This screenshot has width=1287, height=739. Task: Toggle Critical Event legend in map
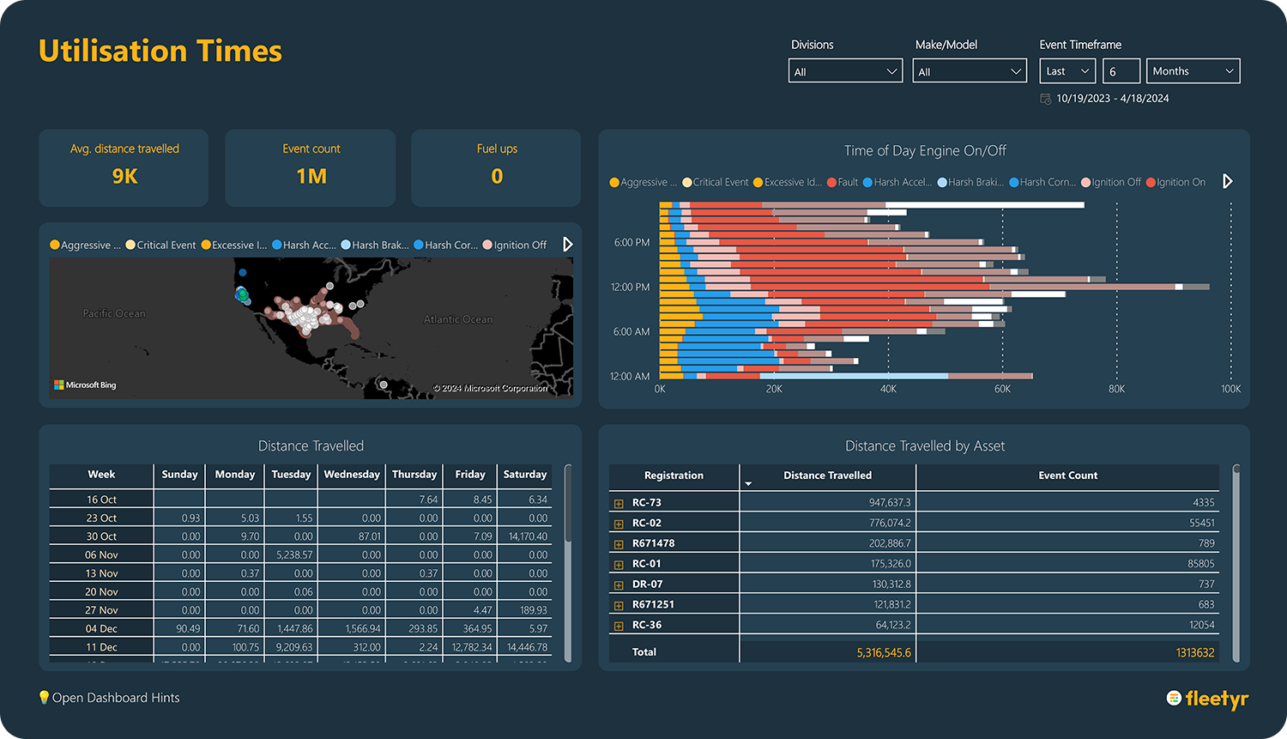point(160,245)
